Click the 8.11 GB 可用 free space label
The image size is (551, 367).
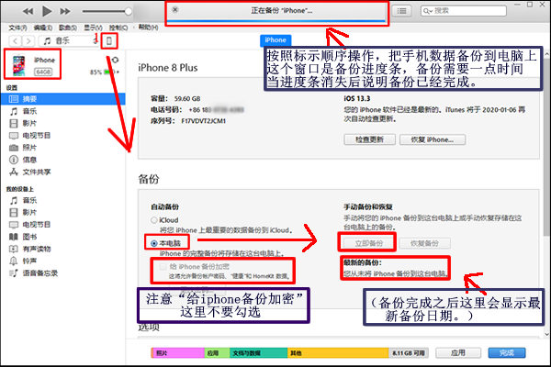(x=409, y=353)
